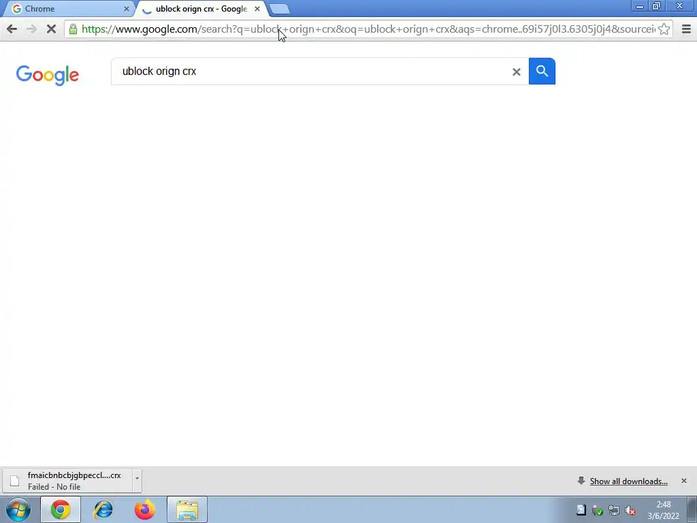Click the green-check security tray icon
697x523 pixels.
tap(598, 511)
